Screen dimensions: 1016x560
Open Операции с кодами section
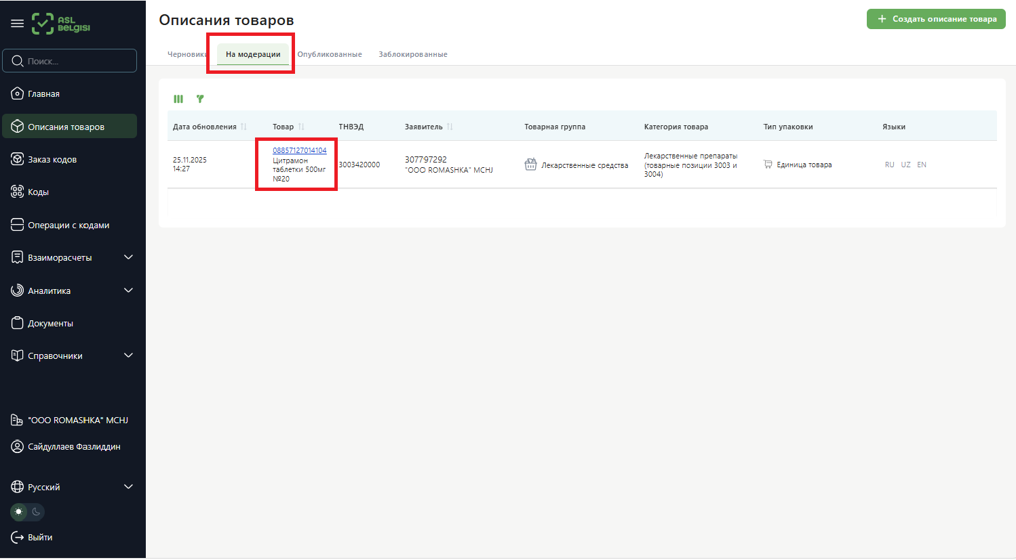tap(68, 225)
